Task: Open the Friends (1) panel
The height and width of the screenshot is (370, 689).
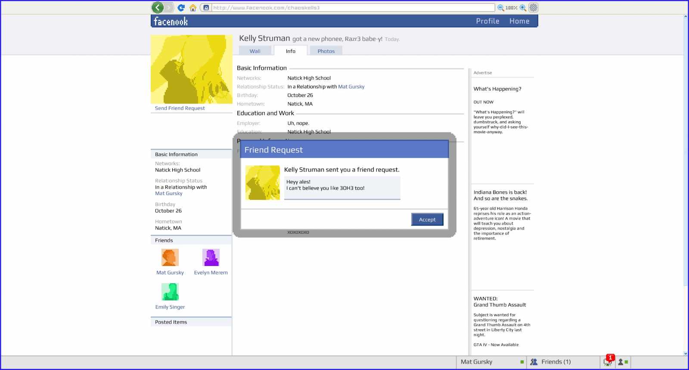Action: (x=563, y=362)
